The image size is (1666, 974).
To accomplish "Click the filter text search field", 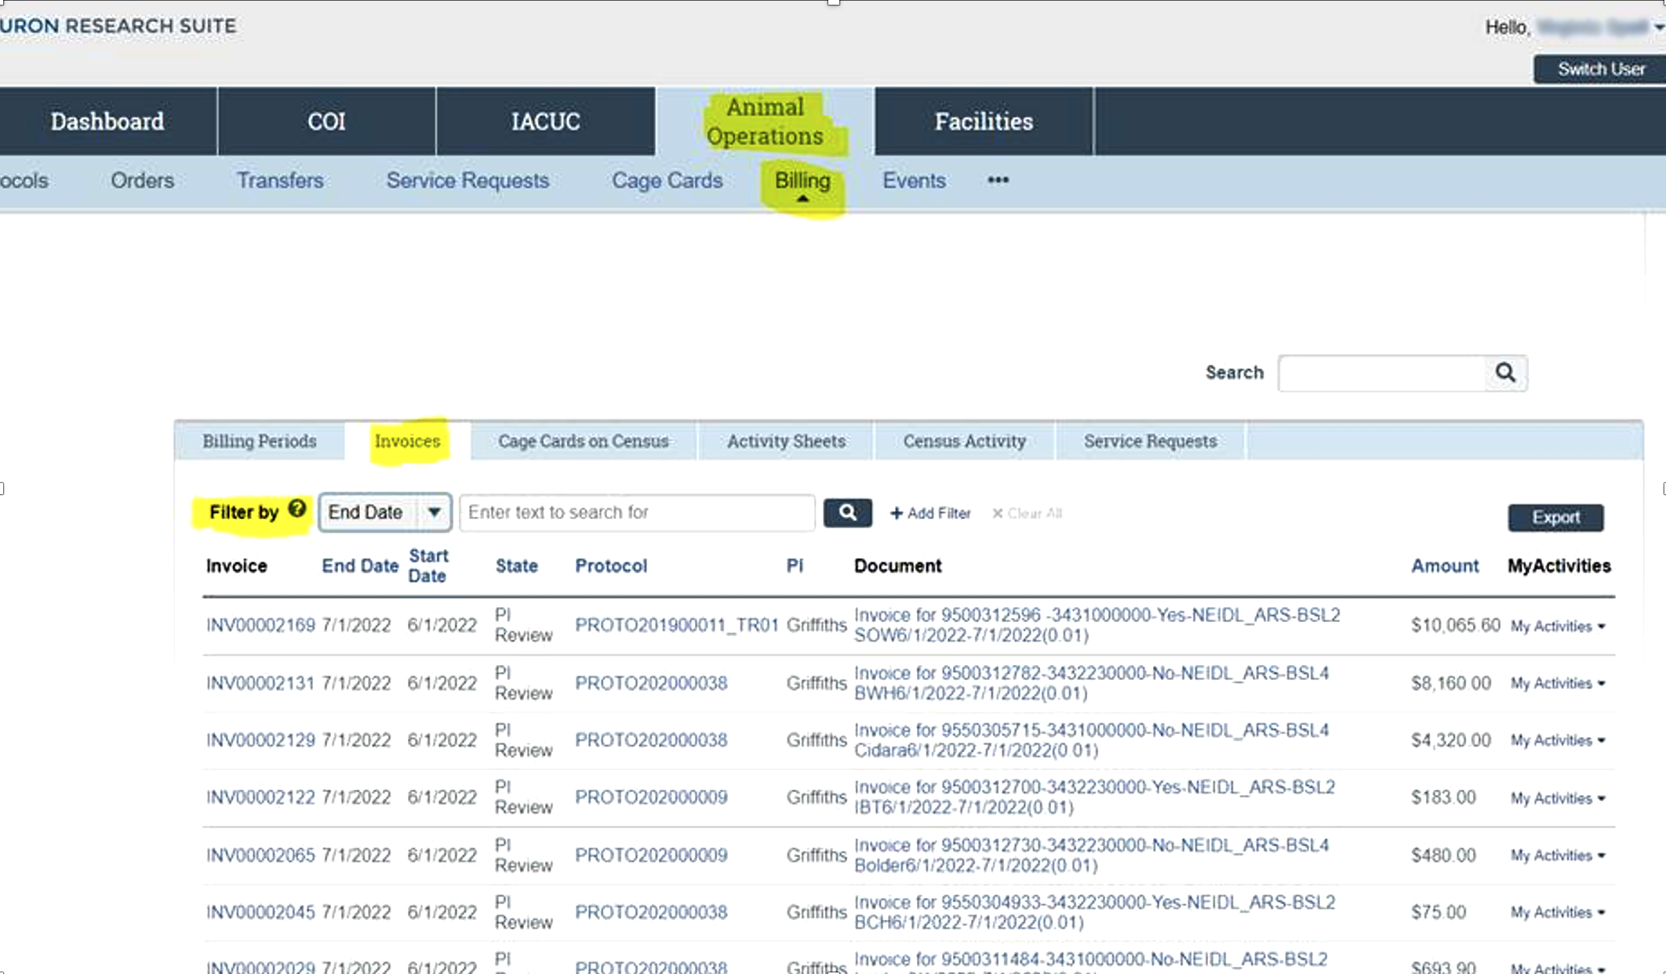I will 636,513.
